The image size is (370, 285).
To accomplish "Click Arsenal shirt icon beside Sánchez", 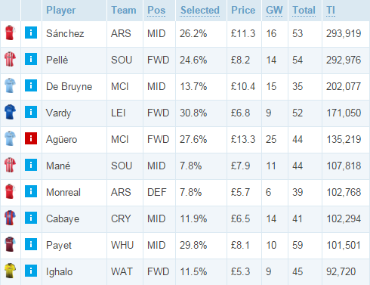I will coord(10,33).
